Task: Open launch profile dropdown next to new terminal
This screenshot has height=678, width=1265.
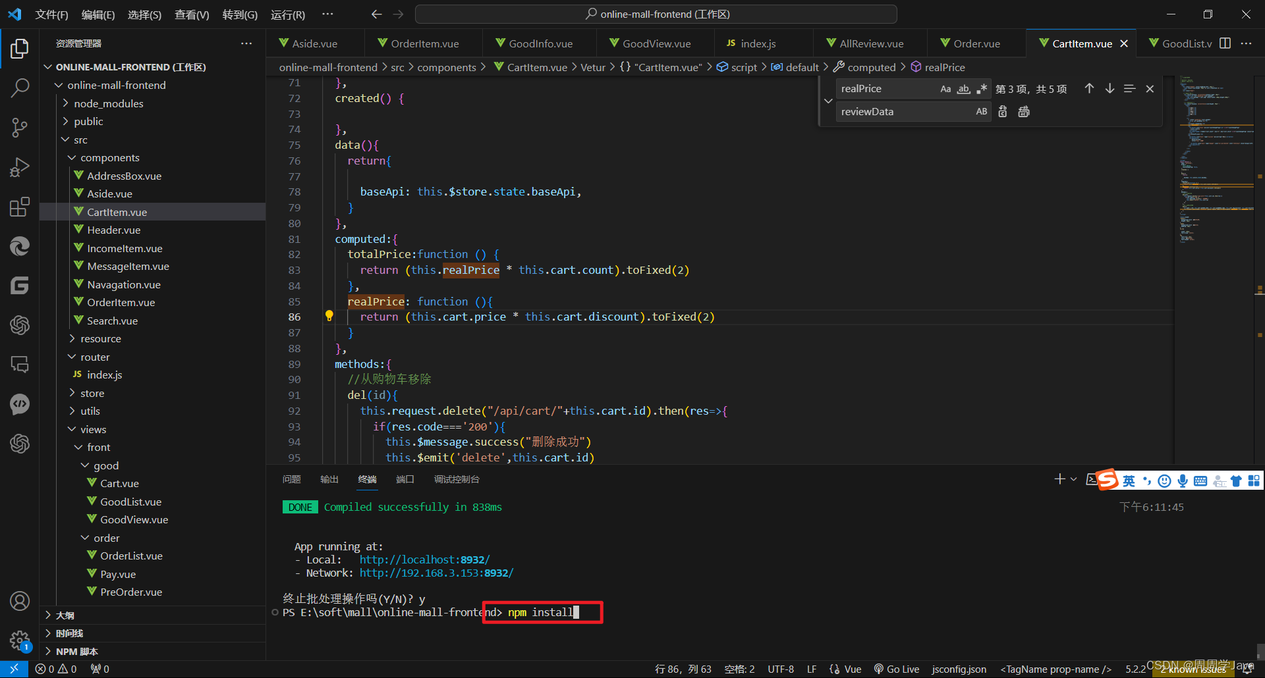Action: tap(1074, 479)
